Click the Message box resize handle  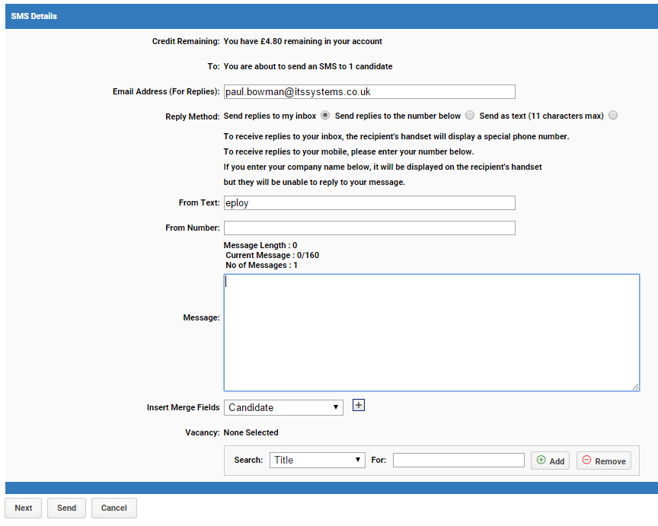(636, 387)
